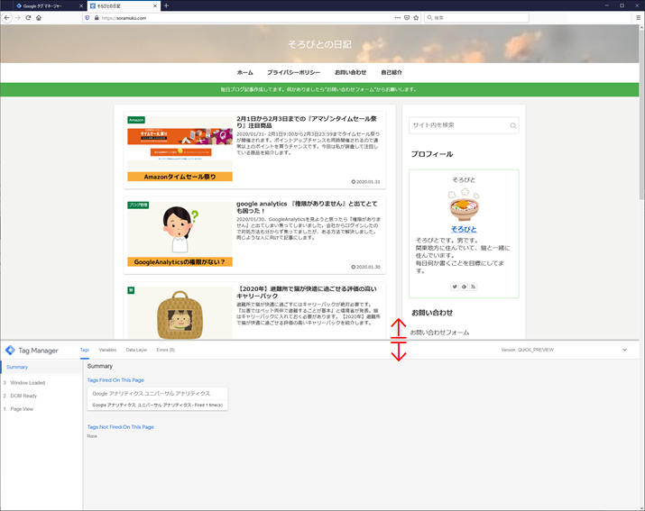Save page to Pocket icon
Image resolution: width=645 pixels, height=511 pixels.
(x=407, y=18)
